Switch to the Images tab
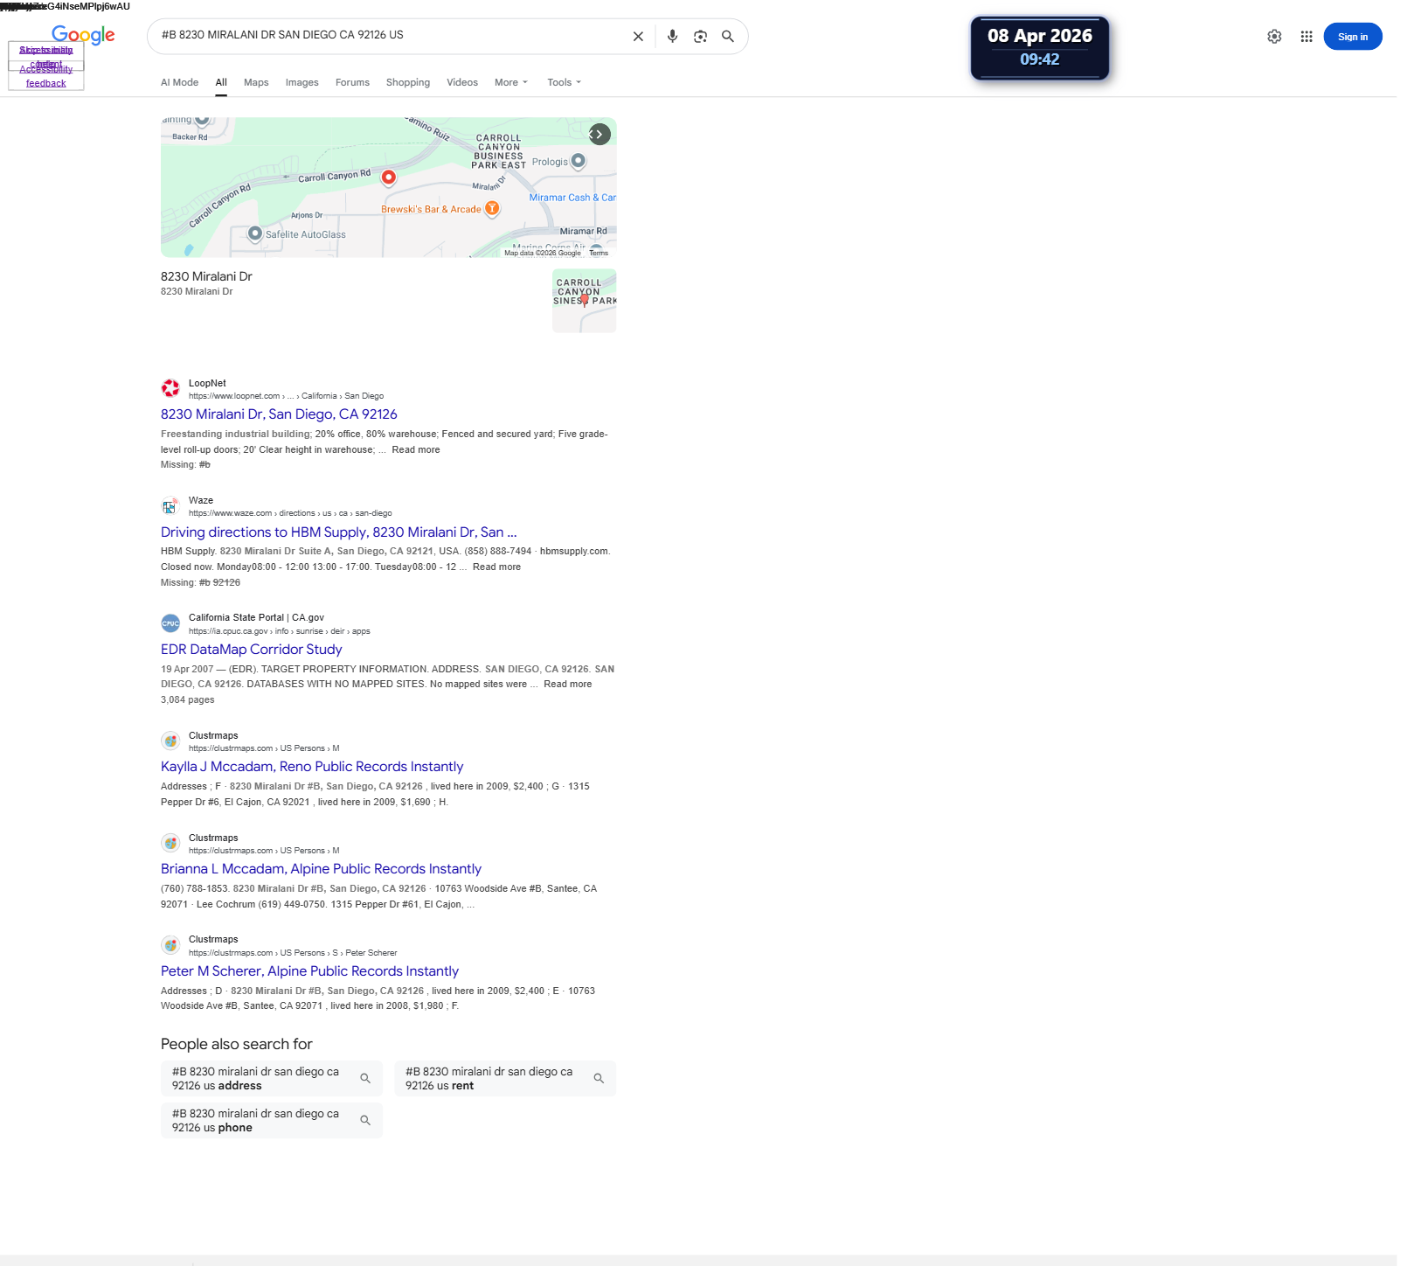1407x1266 pixels. (301, 82)
